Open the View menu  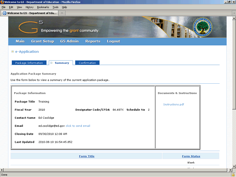coord(20,7)
